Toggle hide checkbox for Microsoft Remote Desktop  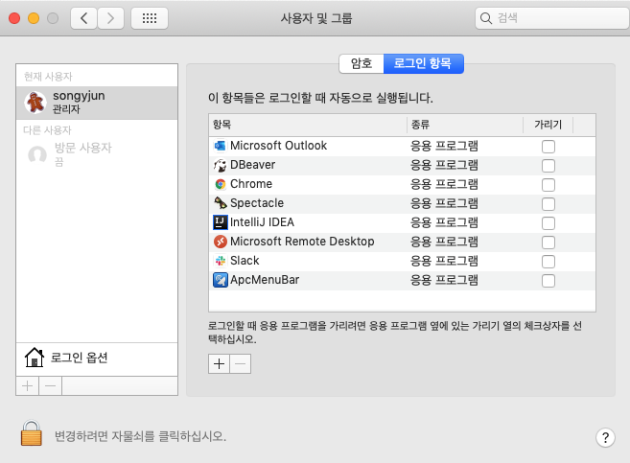548,243
